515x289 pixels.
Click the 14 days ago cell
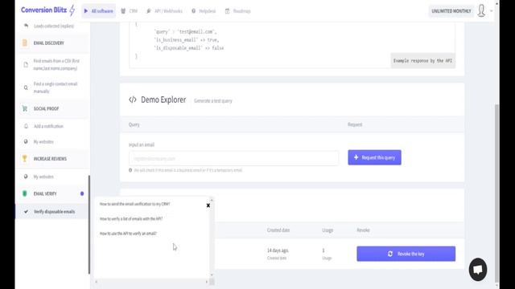[278, 250]
